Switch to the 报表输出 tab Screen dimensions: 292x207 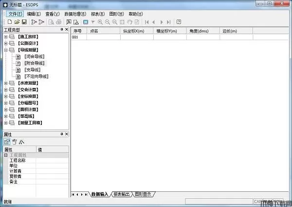(x=121, y=194)
